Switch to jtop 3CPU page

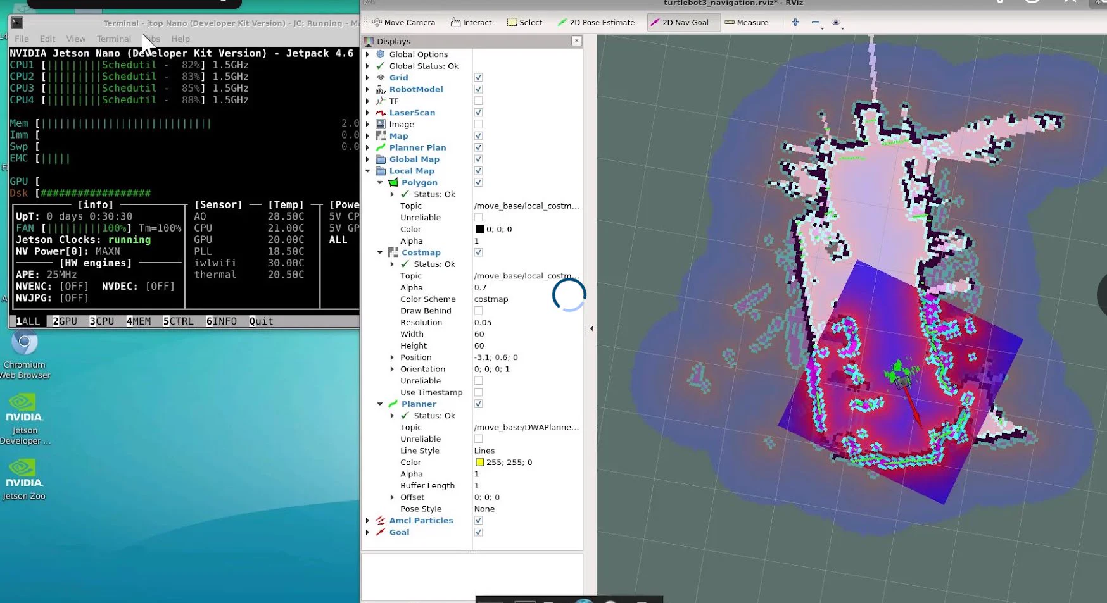101,321
